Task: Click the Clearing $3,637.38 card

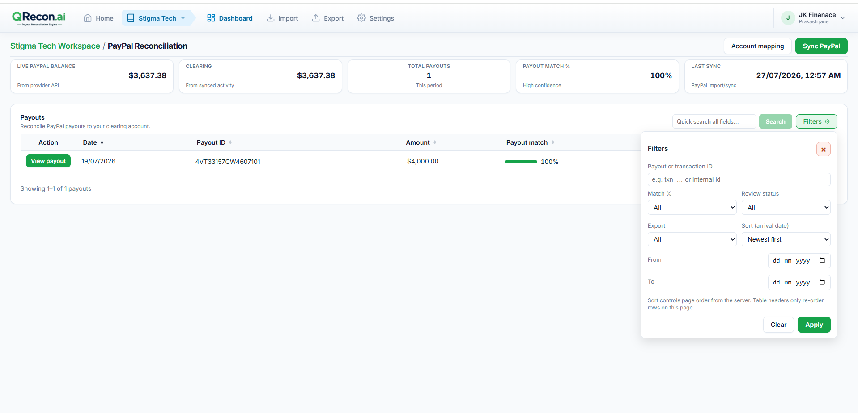Action: (260, 76)
